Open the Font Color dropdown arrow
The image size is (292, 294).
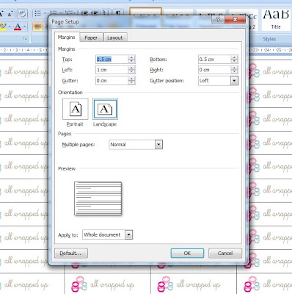coord(25,26)
